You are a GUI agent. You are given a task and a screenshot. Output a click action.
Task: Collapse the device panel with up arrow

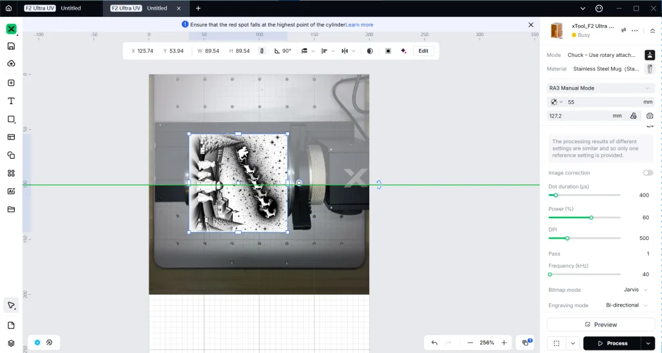tap(652, 30)
